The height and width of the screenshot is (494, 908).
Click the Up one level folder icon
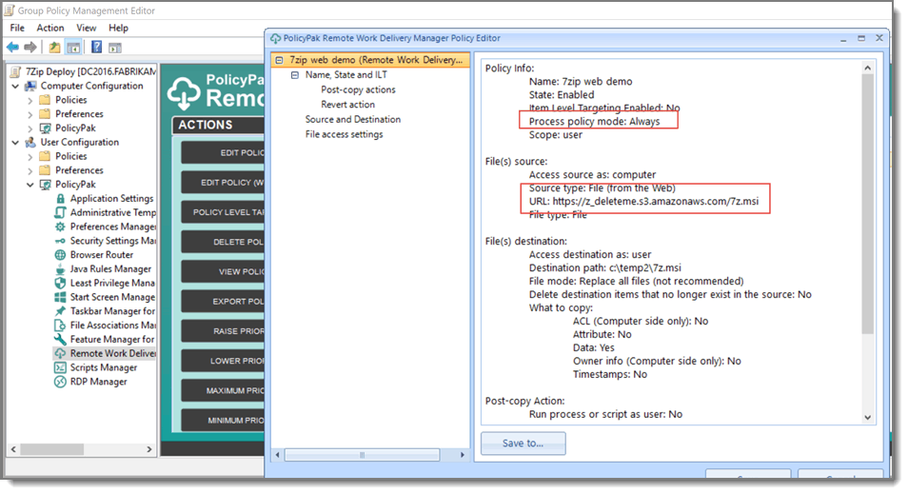[54, 48]
